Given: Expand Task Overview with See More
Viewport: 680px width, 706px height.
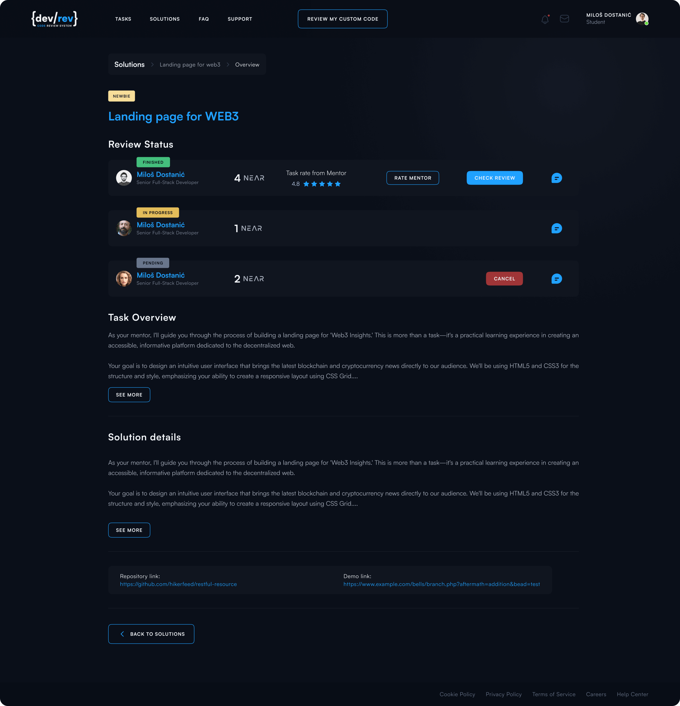Looking at the screenshot, I should pos(129,395).
